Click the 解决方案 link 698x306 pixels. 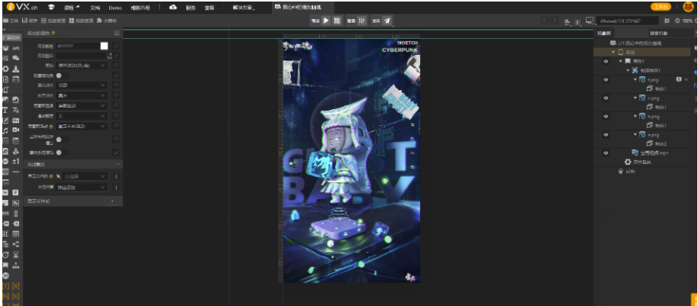pos(244,8)
